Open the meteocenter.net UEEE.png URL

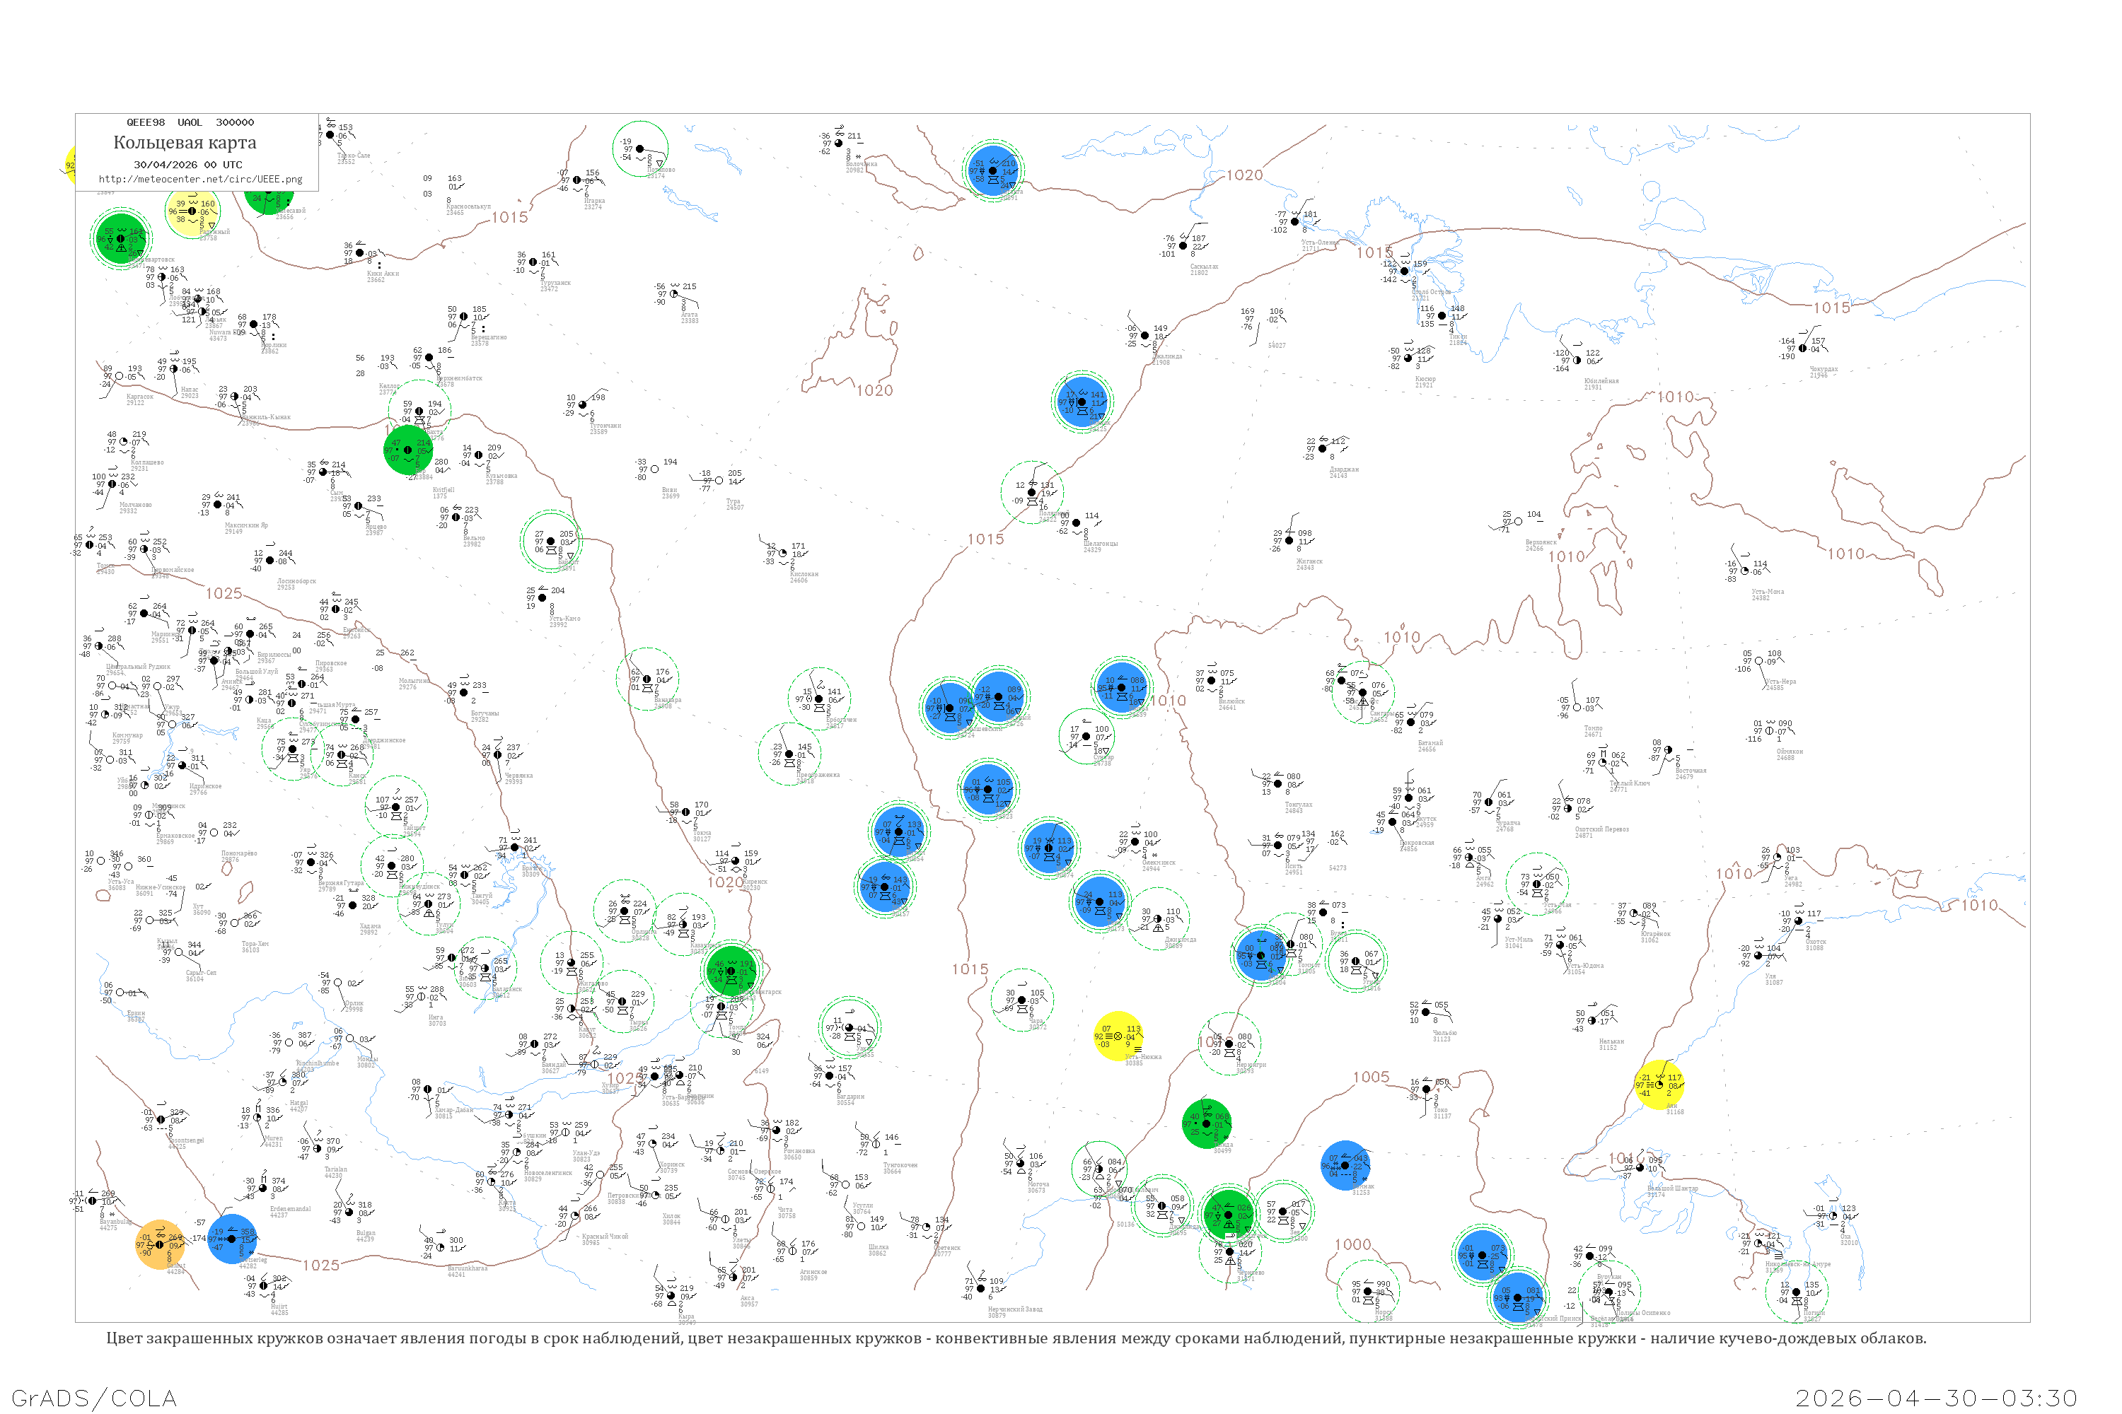[x=200, y=180]
